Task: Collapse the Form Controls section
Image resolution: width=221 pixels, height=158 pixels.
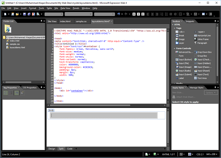Action: pyautogui.click(x=174, y=48)
